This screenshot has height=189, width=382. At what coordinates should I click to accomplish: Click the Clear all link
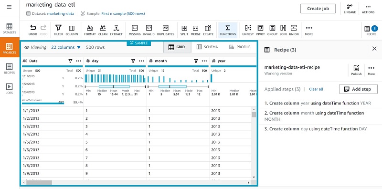tap(316, 89)
